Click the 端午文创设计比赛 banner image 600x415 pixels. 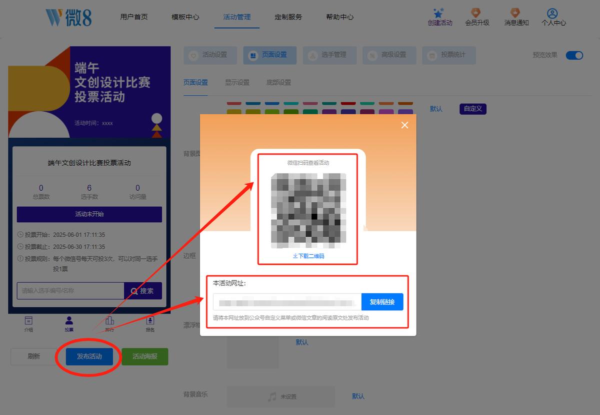click(89, 92)
